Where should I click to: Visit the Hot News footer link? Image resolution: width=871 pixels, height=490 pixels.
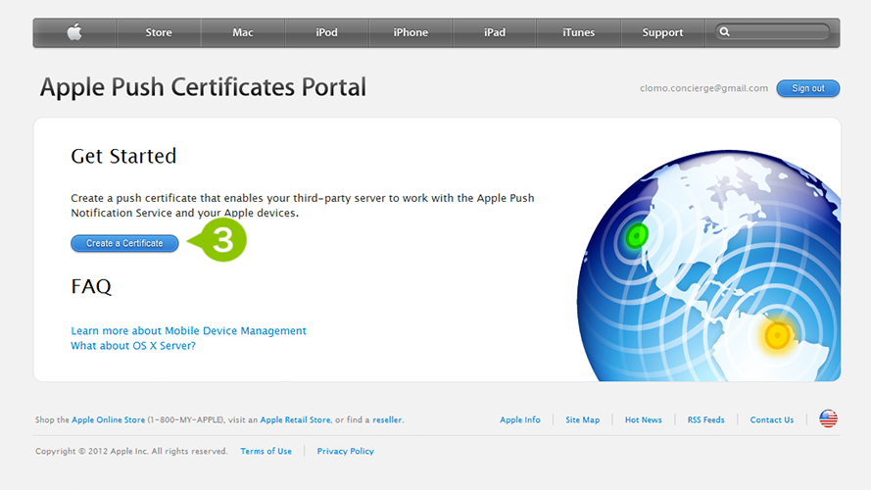644,420
